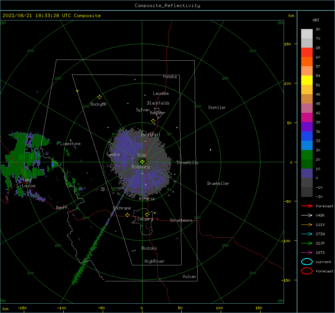Image resolution: width=335 pixels, height=313 pixels.
Task: Click the radar site diamond between Olds and Didsbury
Action: click(x=142, y=162)
